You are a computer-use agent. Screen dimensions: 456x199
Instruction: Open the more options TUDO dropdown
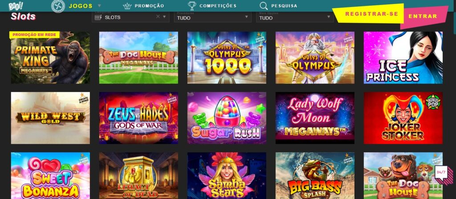(295, 17)
